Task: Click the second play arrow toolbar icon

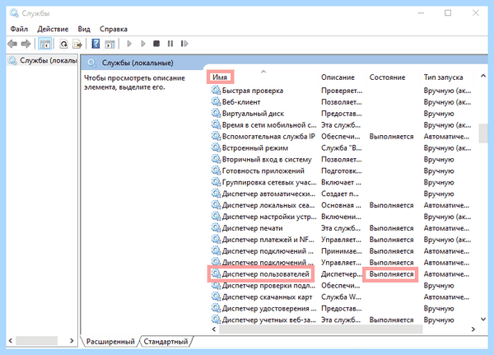Action: [143, 44]
